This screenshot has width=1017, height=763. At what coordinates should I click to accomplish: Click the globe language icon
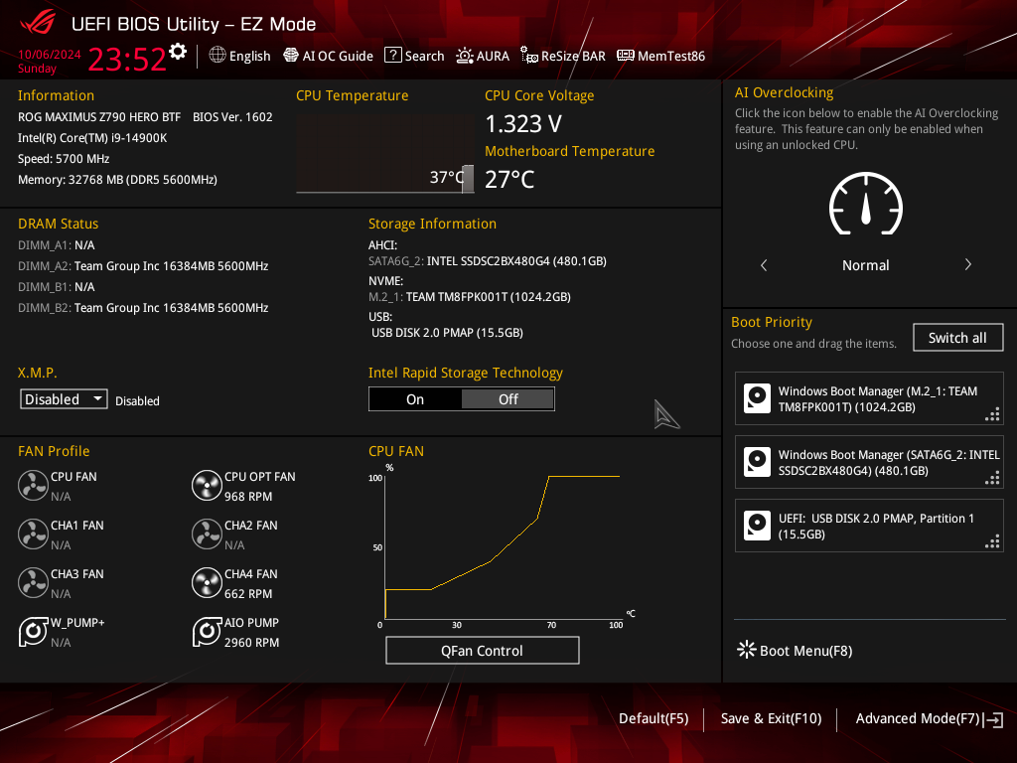[x=218, y=56]
